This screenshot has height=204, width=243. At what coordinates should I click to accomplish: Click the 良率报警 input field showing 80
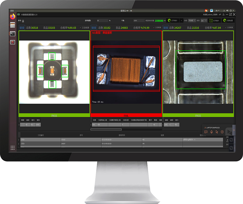[102, 20]
